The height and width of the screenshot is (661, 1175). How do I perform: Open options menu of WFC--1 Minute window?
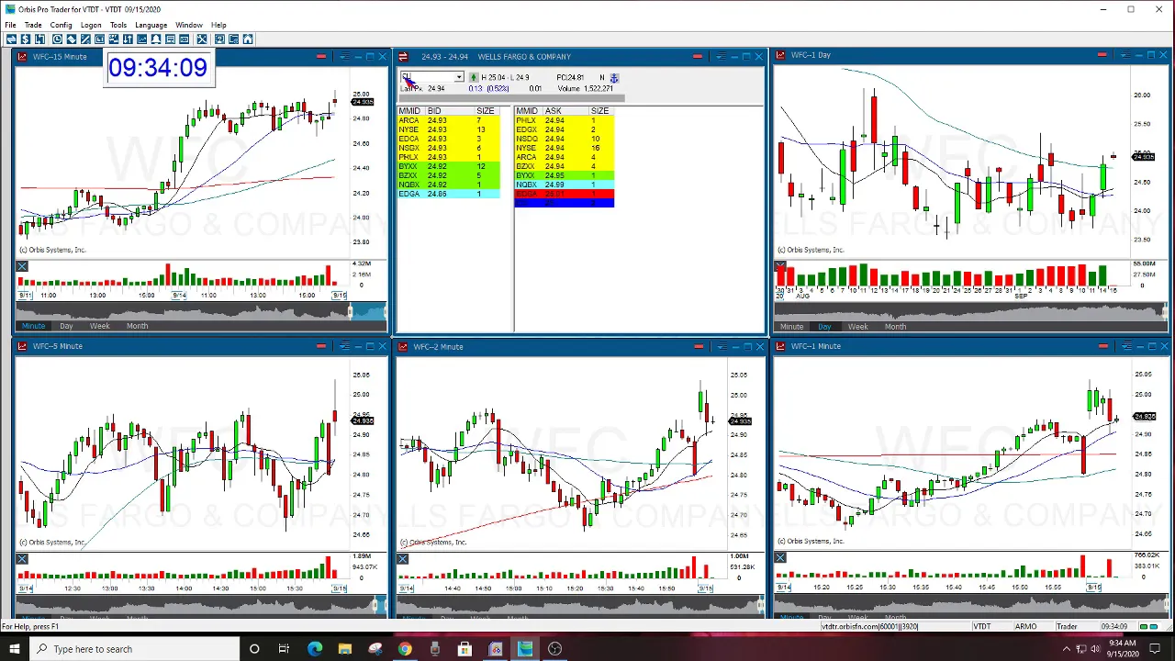click(x=1125, y=346)
